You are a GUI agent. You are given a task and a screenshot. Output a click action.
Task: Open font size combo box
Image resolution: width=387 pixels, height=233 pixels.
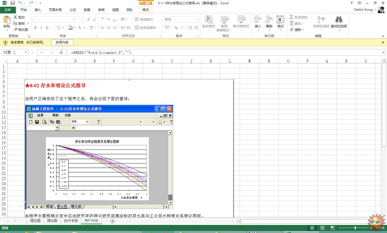80,19
